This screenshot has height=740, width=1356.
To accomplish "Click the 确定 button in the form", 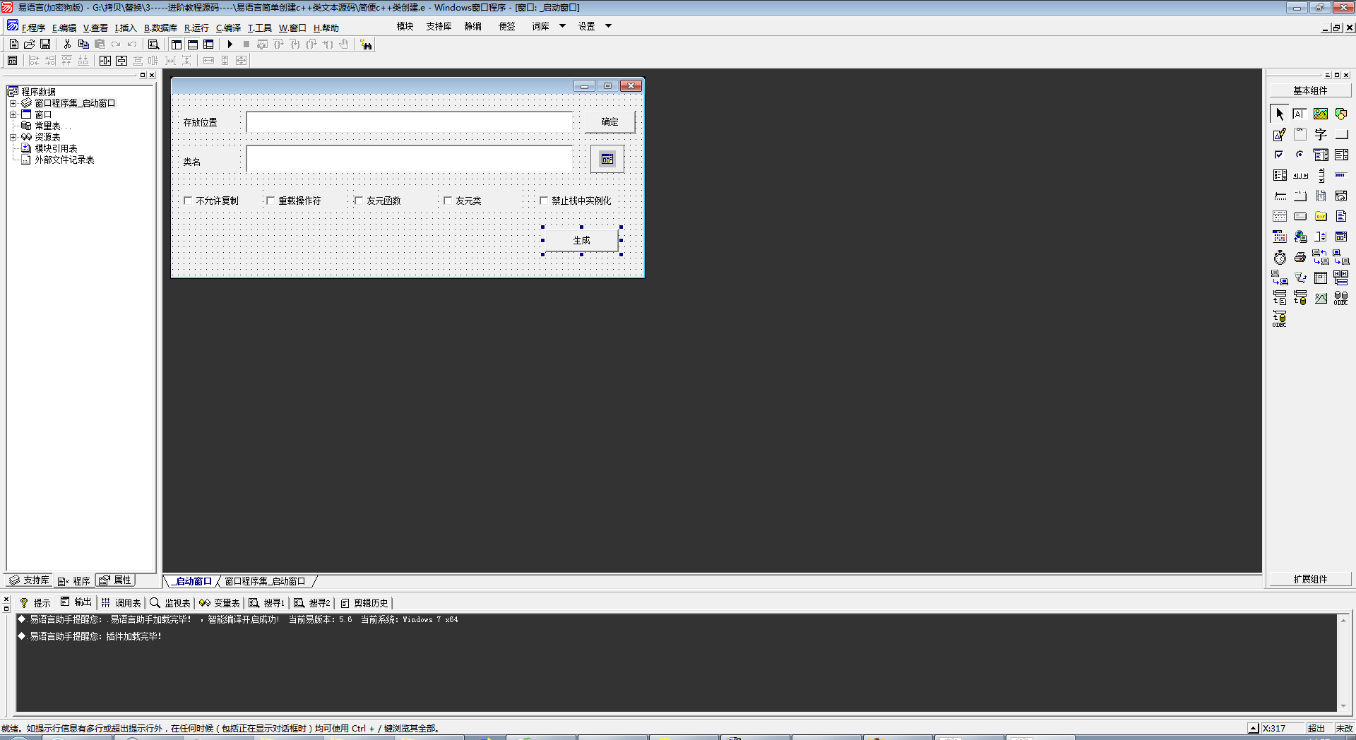I will pos(609,122).
